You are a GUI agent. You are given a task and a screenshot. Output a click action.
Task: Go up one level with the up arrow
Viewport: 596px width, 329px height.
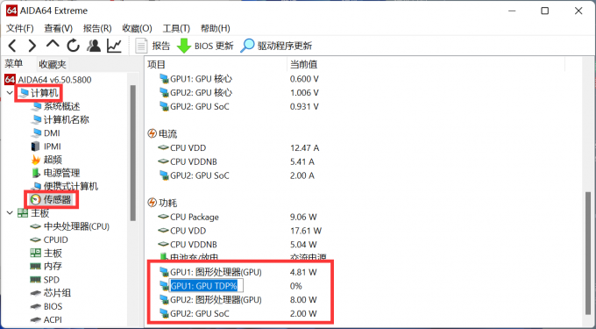[53, 44]
